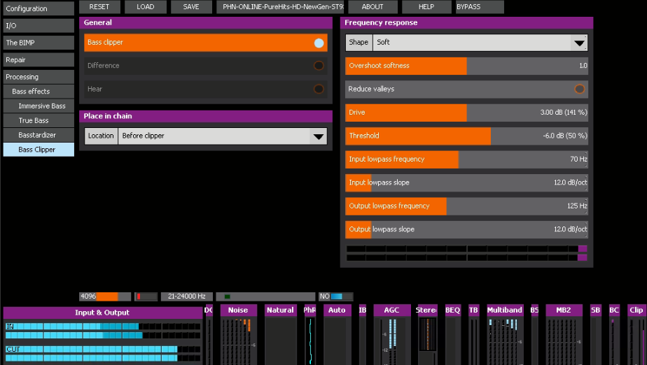
Task: Expand the Location dropdown in Place in chain
Action: click(x=318, y=136)
